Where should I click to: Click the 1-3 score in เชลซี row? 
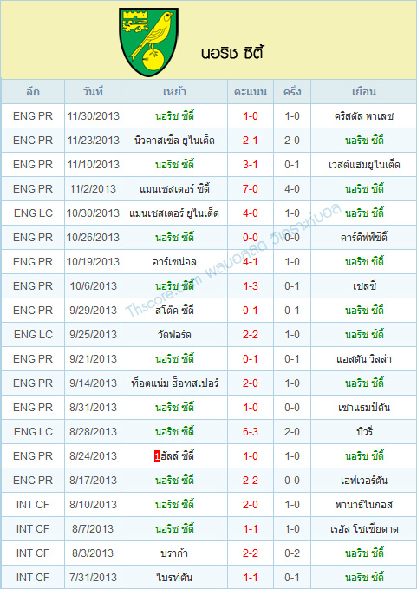tap(251, 286)
